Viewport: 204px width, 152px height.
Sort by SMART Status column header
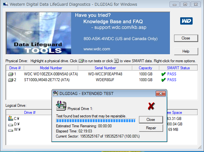(178, 68)
